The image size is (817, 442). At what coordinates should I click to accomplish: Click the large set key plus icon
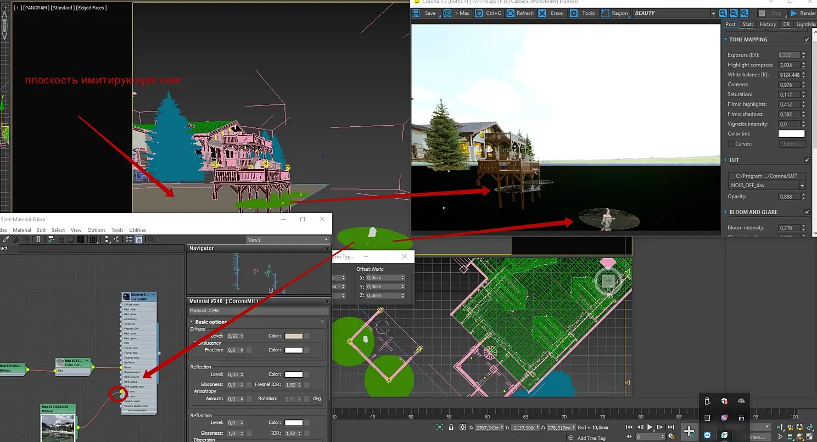(x=689, y=431)
